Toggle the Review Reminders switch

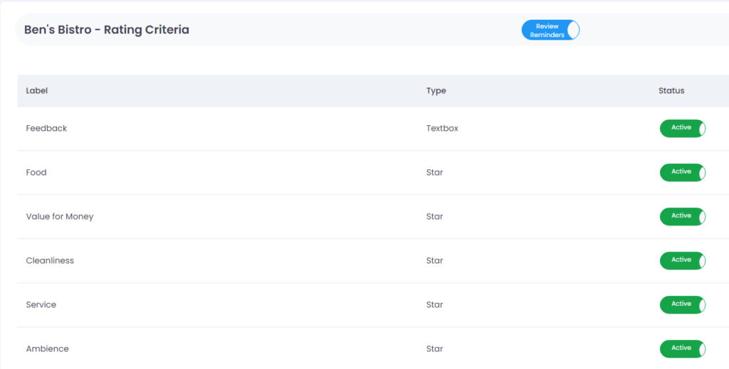[550, 30]
